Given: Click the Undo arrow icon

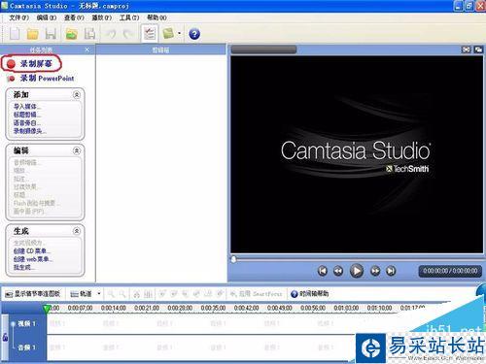Looking at the screenshot, I should [x=111, y=34].
